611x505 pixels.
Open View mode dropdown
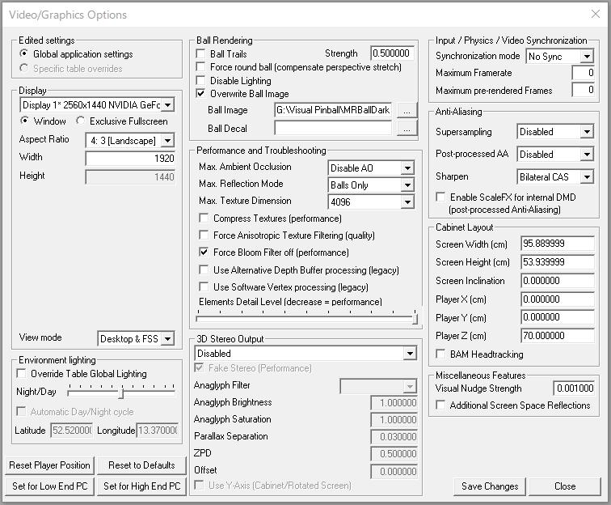(136, 338)
